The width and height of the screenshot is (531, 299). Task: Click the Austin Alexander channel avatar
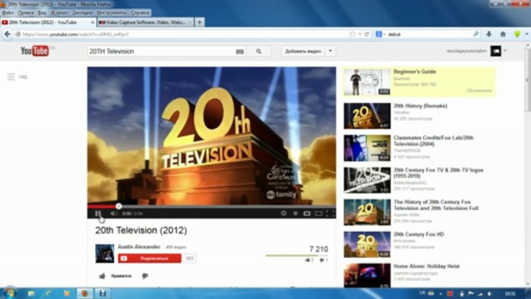point(105,253)
